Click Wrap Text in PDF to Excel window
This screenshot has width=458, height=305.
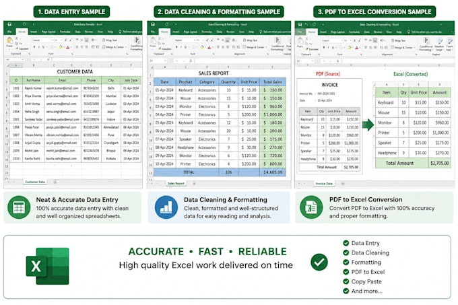click(398, 40)
